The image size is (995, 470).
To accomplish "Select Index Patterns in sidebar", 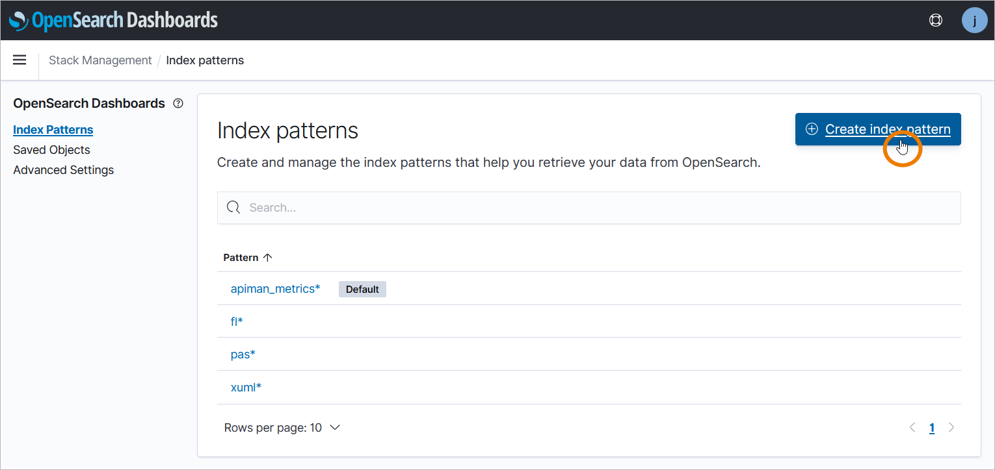I will [53, 130].
